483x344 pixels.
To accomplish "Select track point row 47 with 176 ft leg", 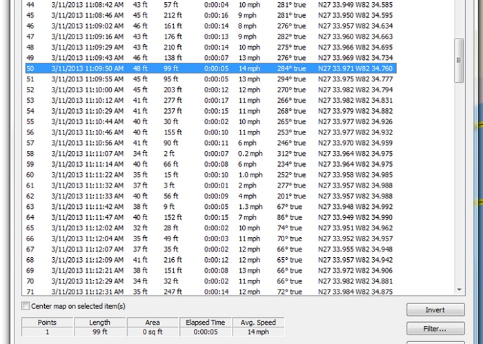I will [x=207, y=37].
